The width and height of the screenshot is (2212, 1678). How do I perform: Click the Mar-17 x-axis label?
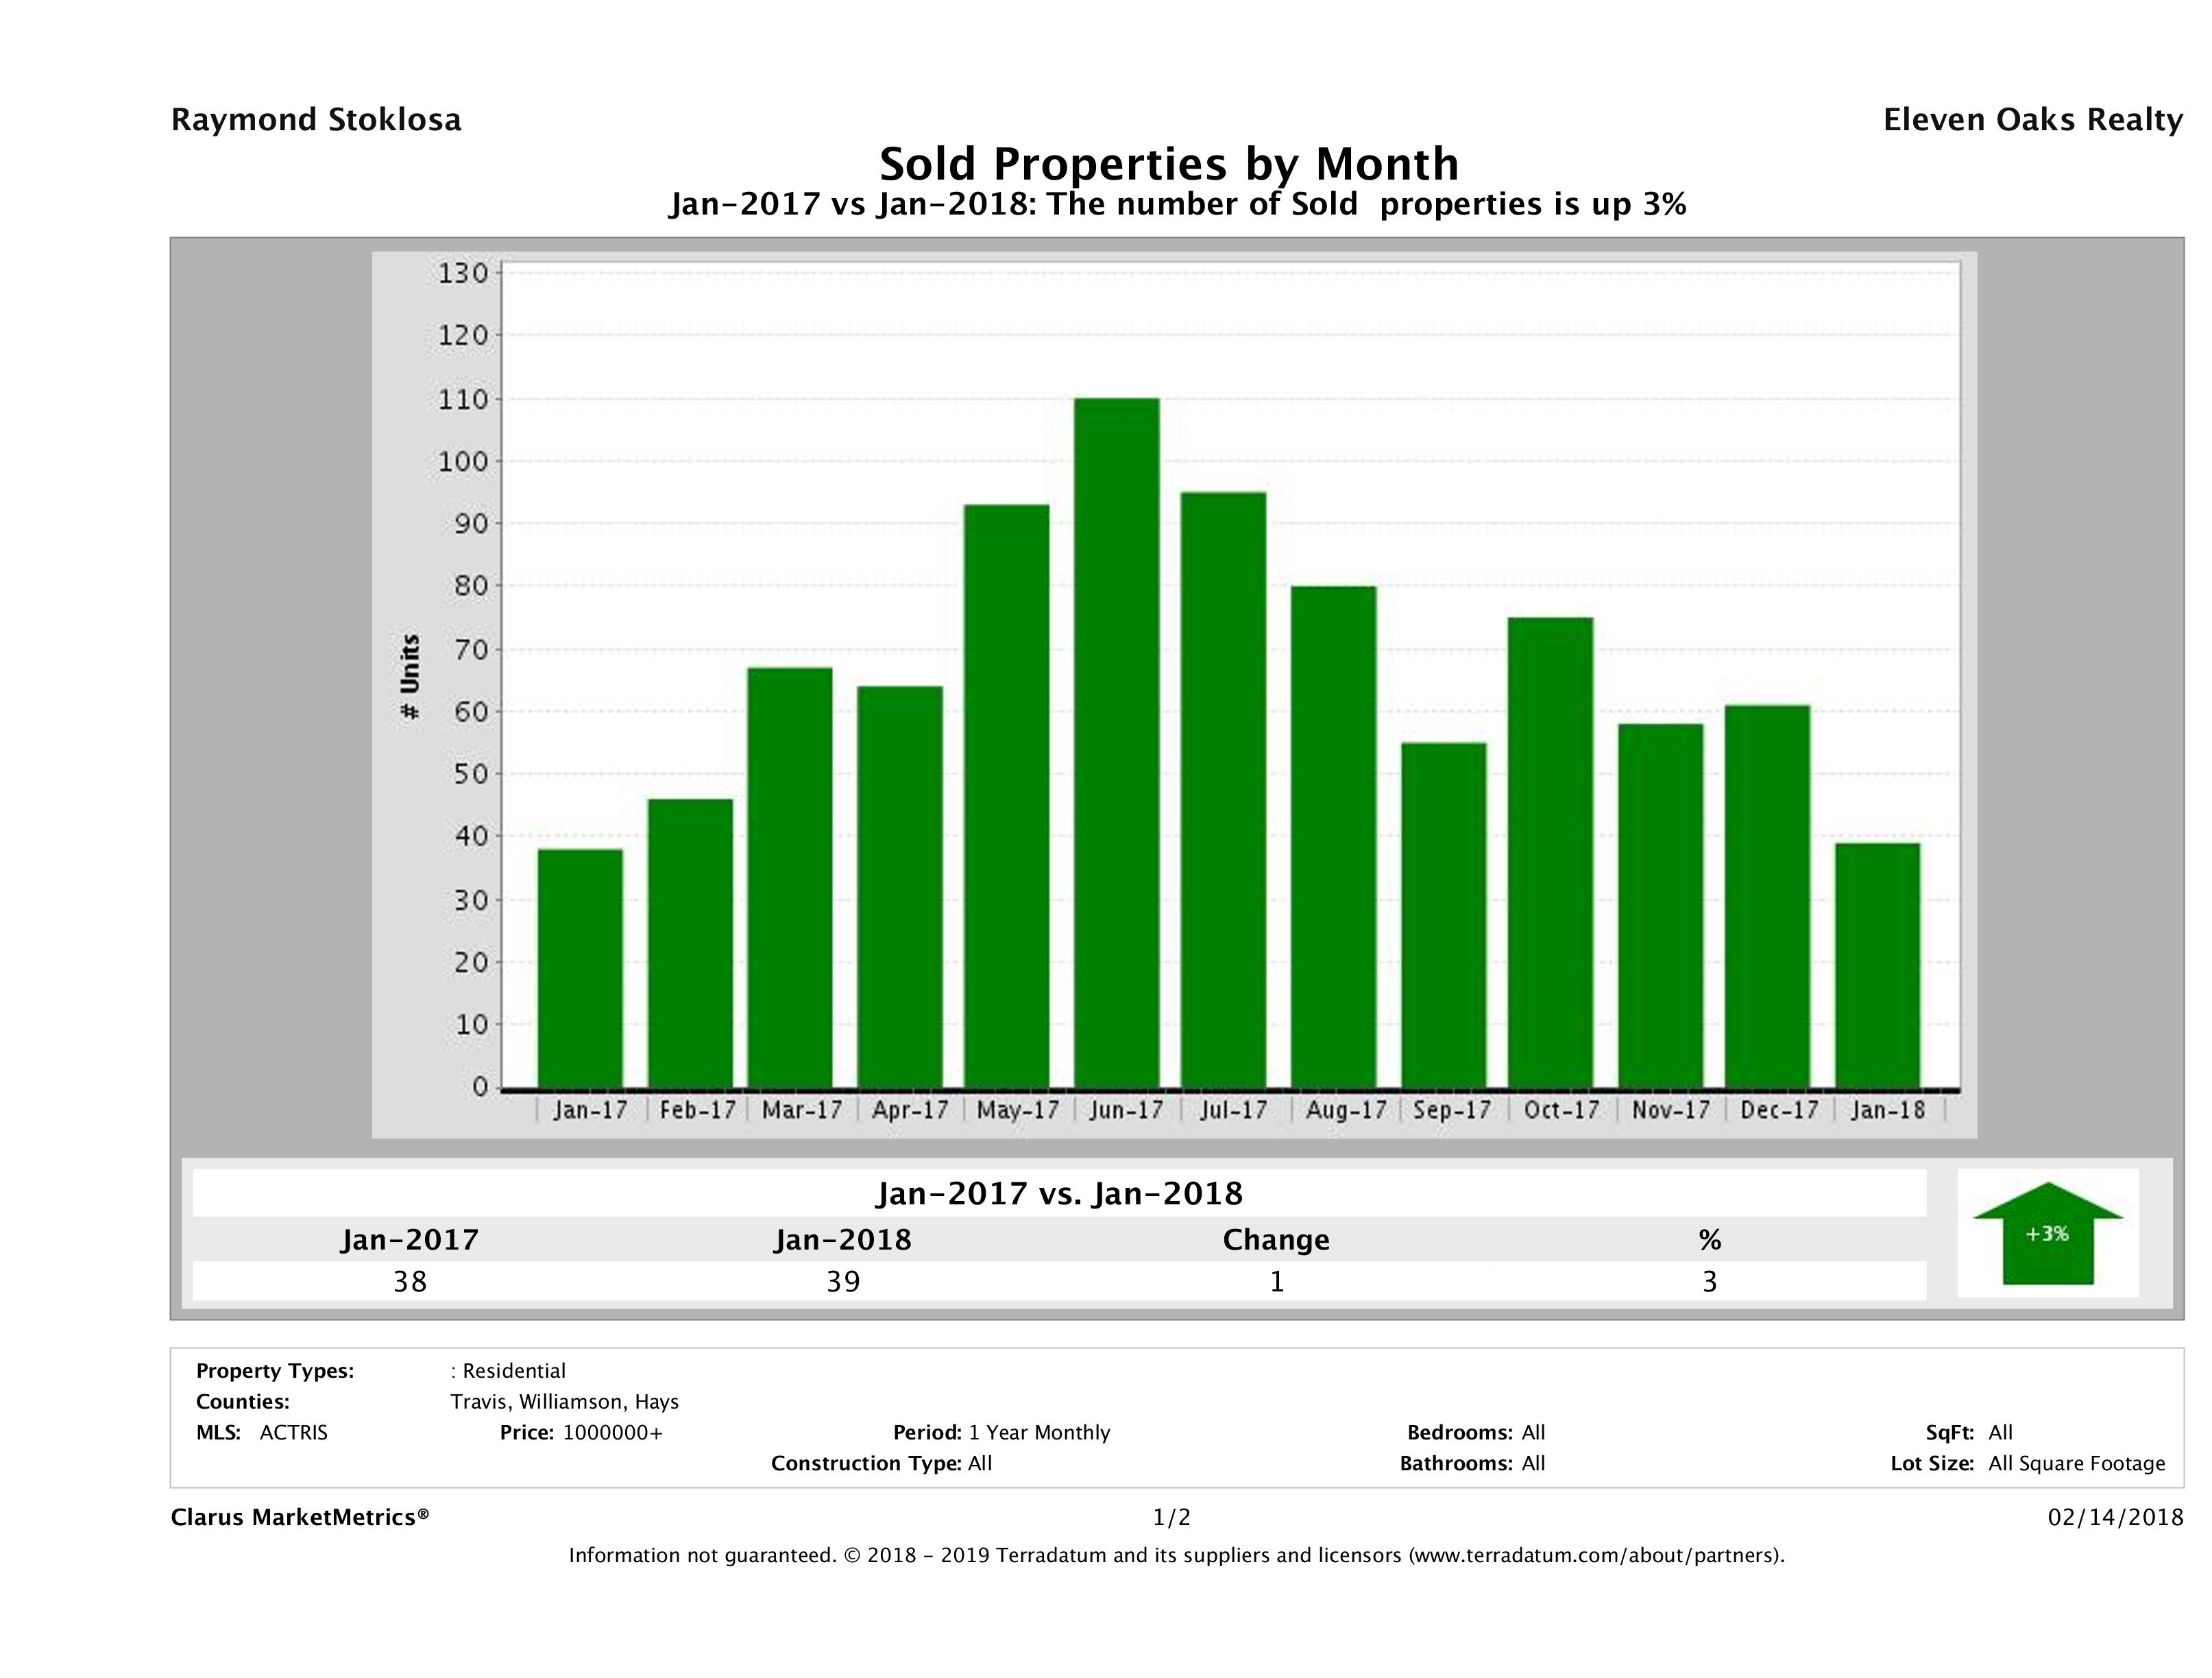[x=802, y=1110]
